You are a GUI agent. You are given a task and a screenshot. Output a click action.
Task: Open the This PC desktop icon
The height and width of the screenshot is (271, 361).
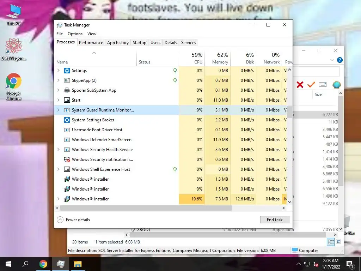click(x=14, y=14)
